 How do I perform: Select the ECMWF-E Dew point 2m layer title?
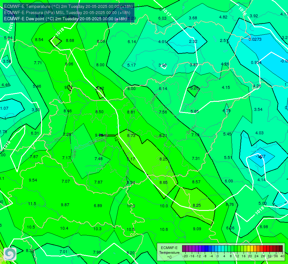pyautogui.click(x=65, y=19)
